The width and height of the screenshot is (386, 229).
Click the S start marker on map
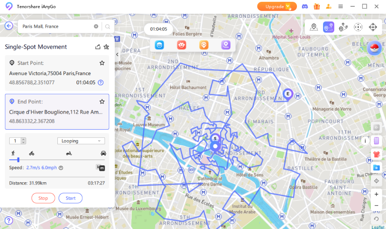[215, 138]
